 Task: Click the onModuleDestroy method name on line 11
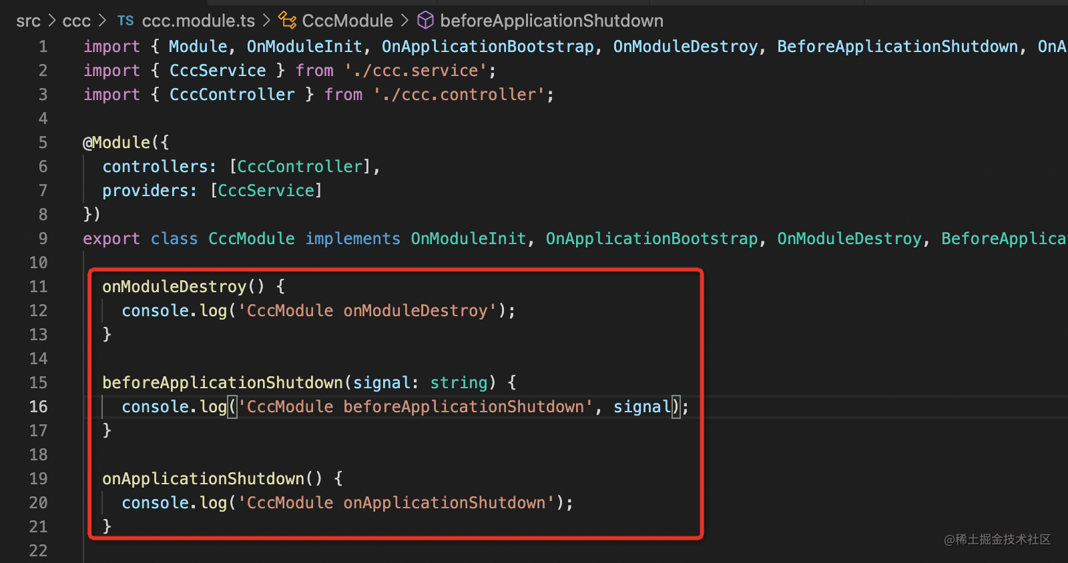click(x=174, y=286)
